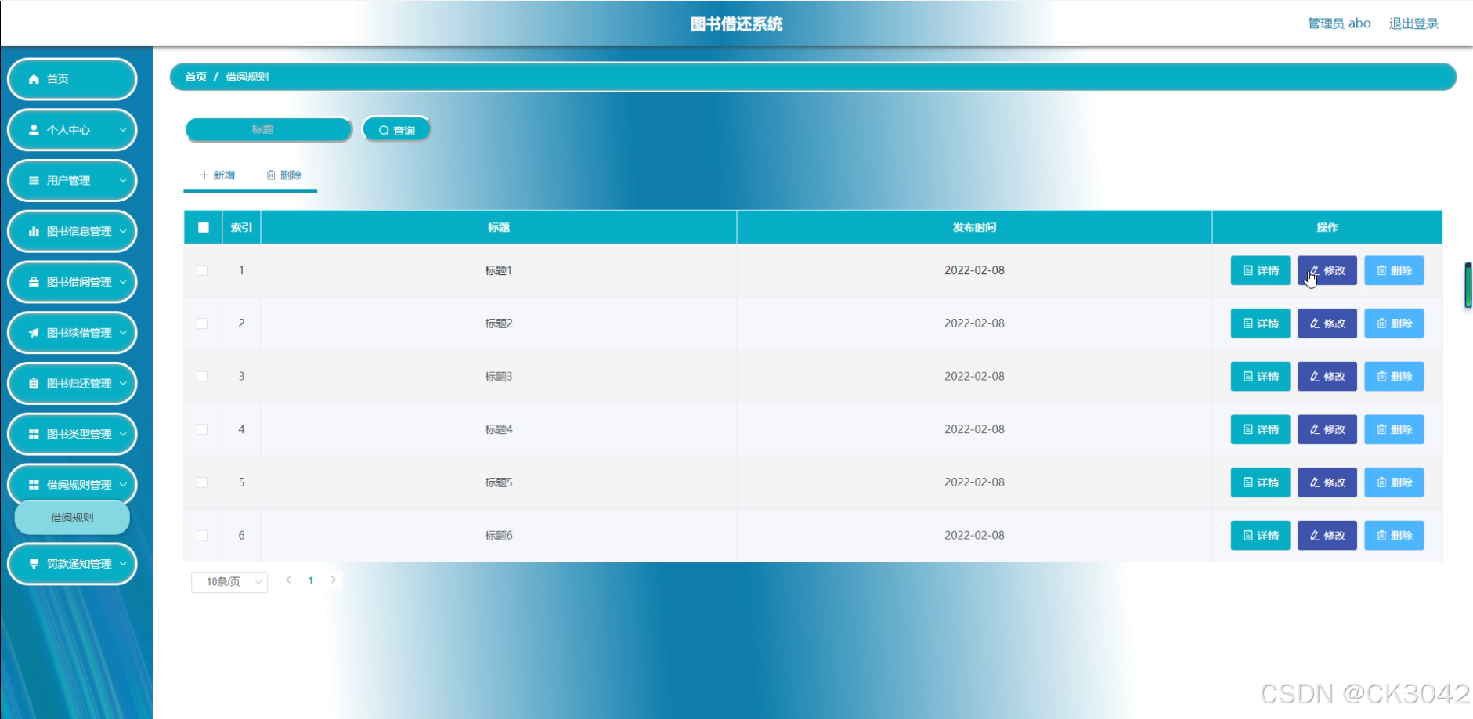Click the plus icon next to 新增
Screen dimensions: 1473x719
(204, 175)
